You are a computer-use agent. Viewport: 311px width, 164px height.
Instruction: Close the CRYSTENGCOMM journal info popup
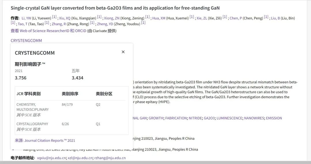(x=123, y=52)
